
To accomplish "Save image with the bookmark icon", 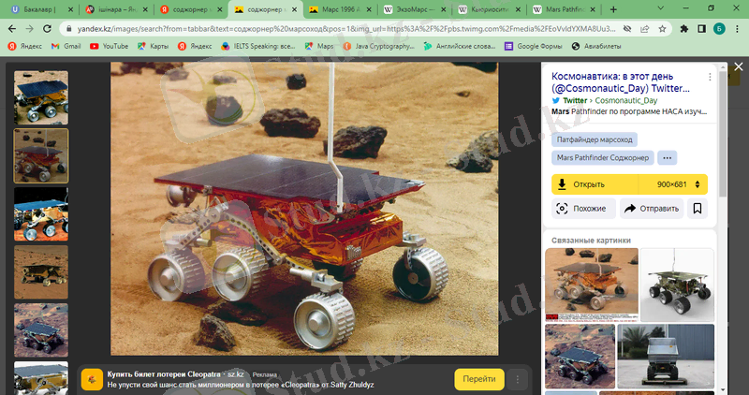I will coord(698,209).
